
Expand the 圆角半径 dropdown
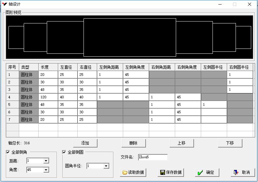(106, 166)
